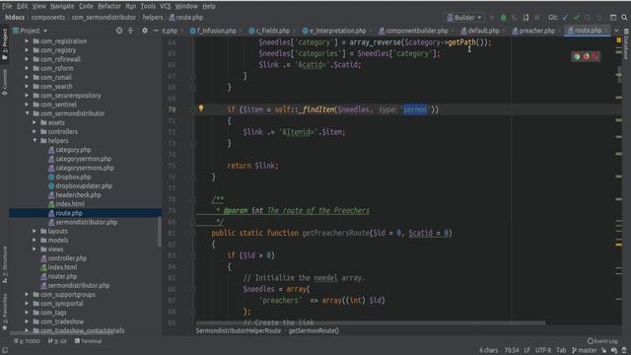Click scroll-from-source target icon in Project panel
The width and height of the screenshot is (631, 355).
[x=119, y=31]
